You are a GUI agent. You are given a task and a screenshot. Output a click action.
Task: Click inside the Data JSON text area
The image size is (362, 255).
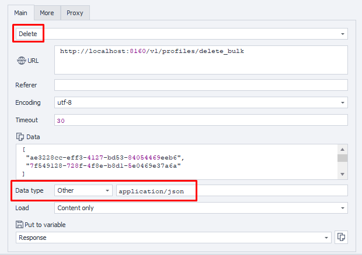(175, 162)
